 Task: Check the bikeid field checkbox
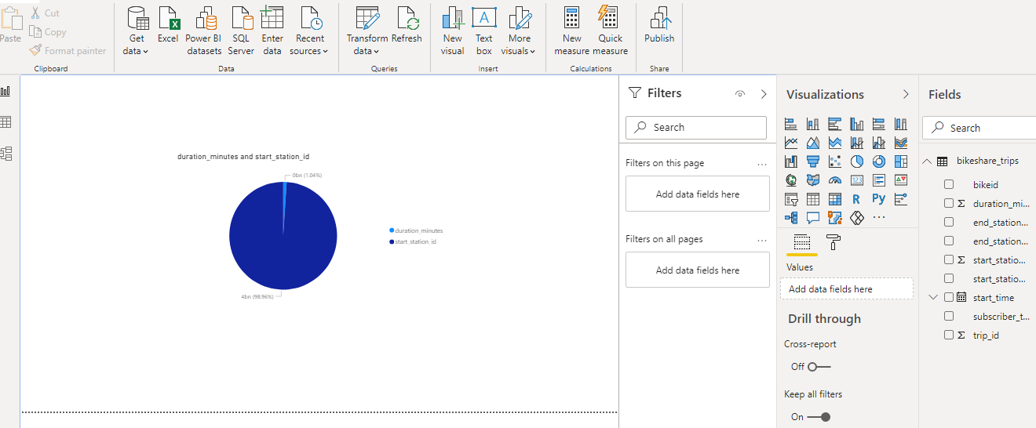[x=949, y=185]
